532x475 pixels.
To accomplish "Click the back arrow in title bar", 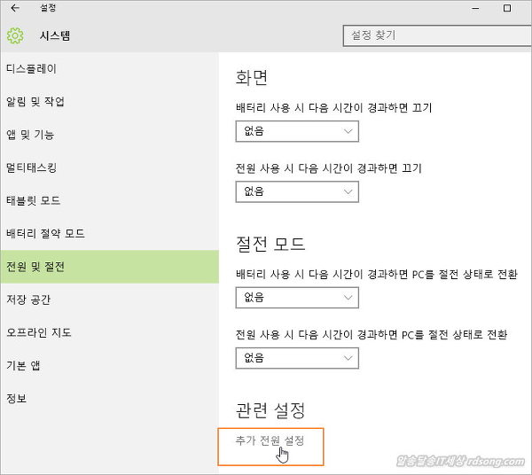I will click(x=15, y=8).
